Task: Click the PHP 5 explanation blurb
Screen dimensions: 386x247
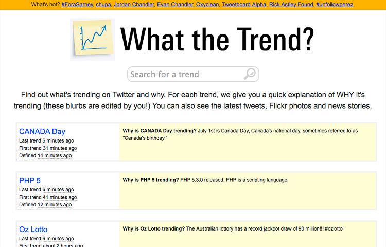Action: point(206,180)
